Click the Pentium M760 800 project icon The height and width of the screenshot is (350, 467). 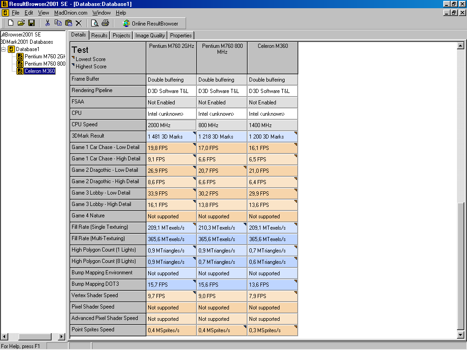click(20, 64)
